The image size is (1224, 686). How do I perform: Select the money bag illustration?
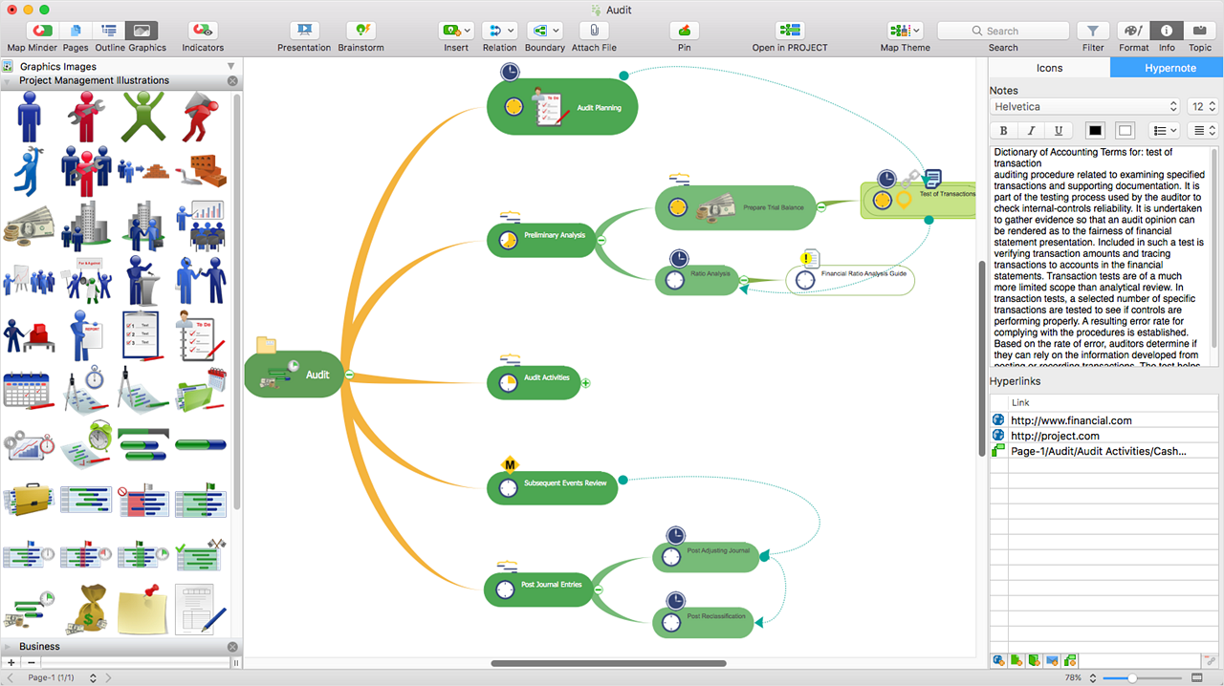pos(89,608)
